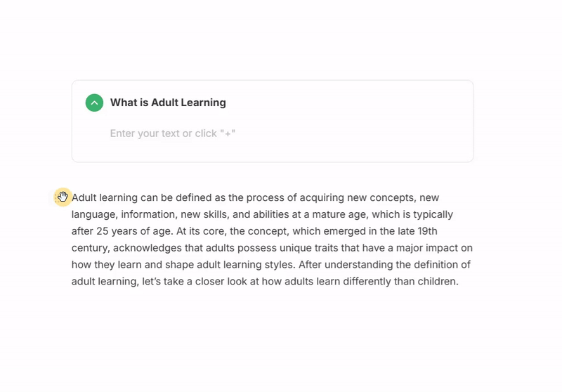Click the "What is Adult Learning" heading

click(168, 103)
